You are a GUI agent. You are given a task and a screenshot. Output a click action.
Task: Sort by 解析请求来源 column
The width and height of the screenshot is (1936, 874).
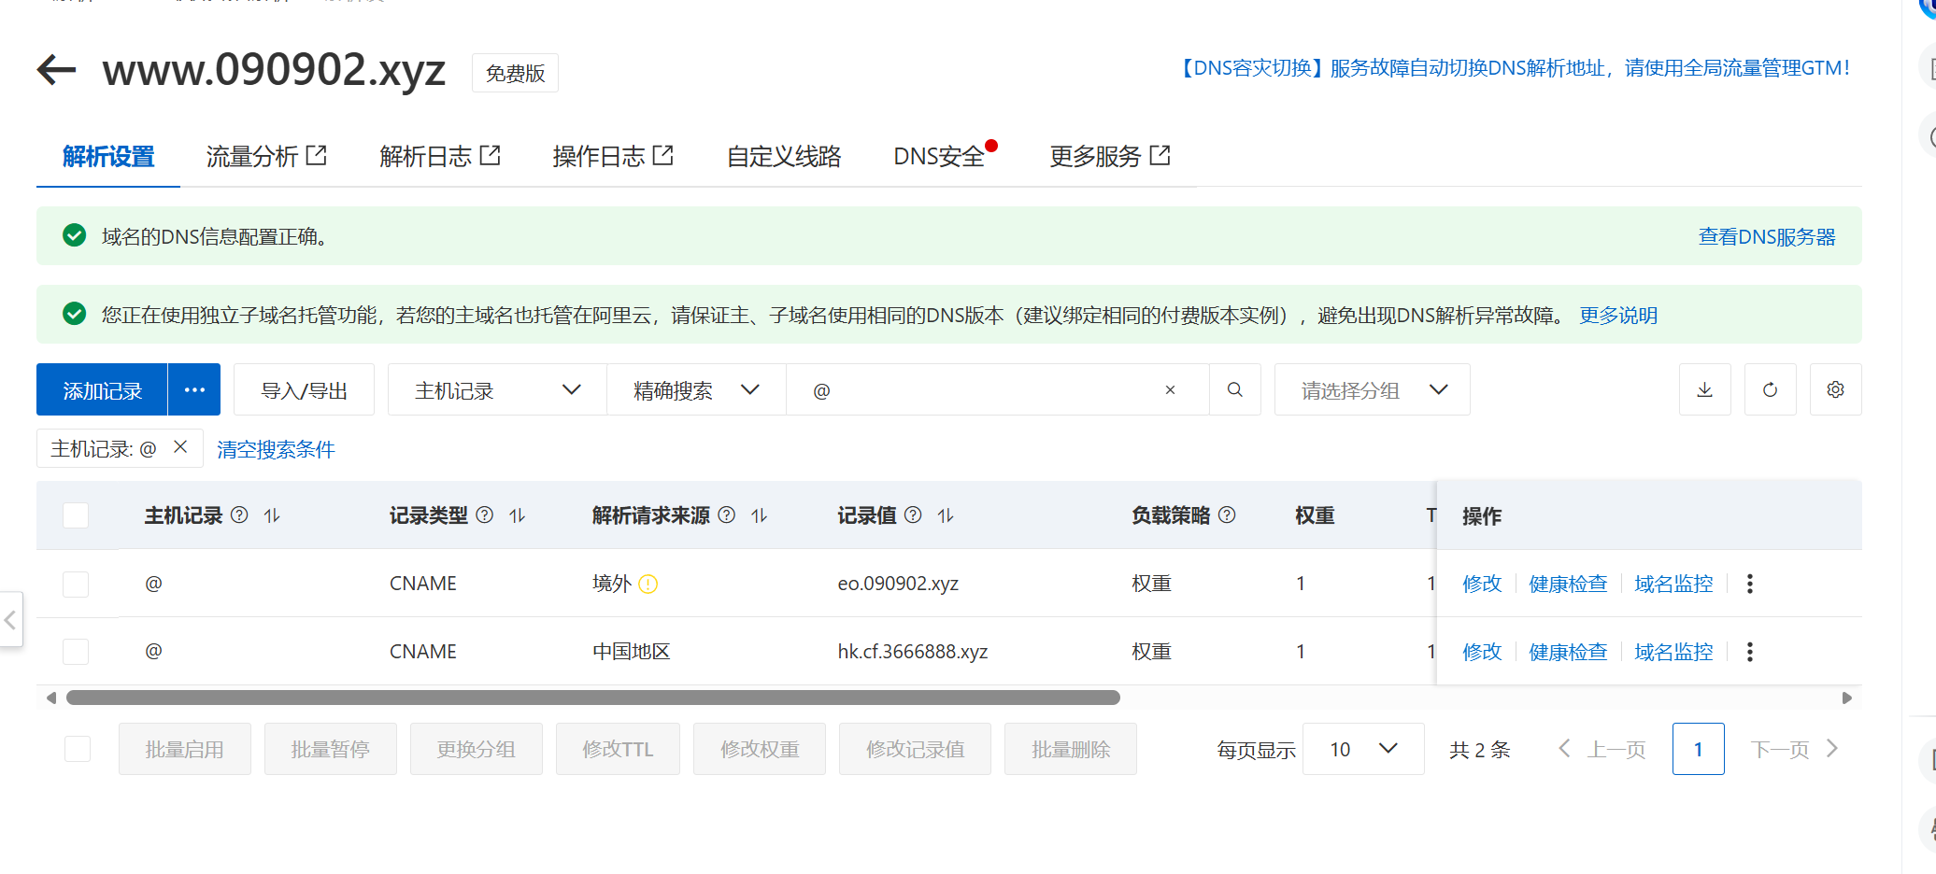click(759, 515)
